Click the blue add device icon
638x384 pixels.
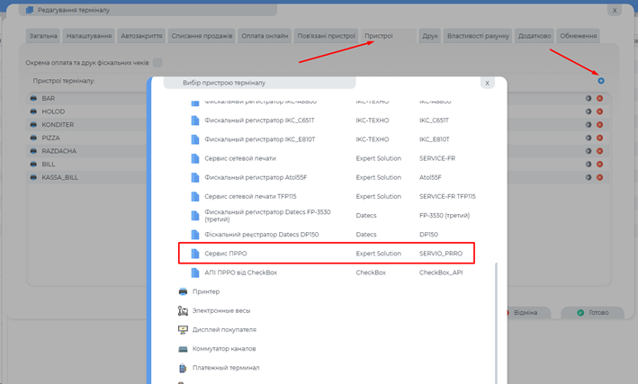coord(601,81)
